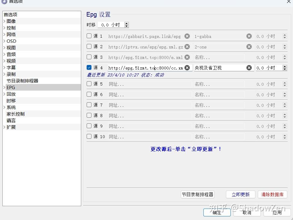The height and width of the screenshot is (220, 293).
Task: Clear the URL of EPG source 1
Action: (187, 36)
